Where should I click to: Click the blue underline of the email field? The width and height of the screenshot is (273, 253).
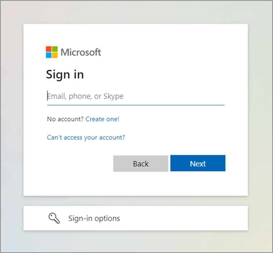tap(136, 105)
